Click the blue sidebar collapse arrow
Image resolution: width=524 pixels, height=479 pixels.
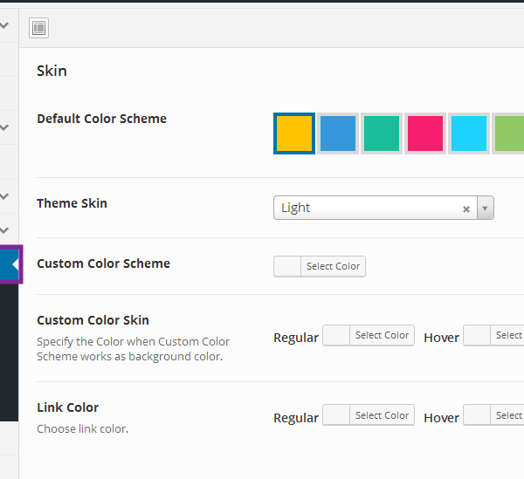[x=10, y=264]
